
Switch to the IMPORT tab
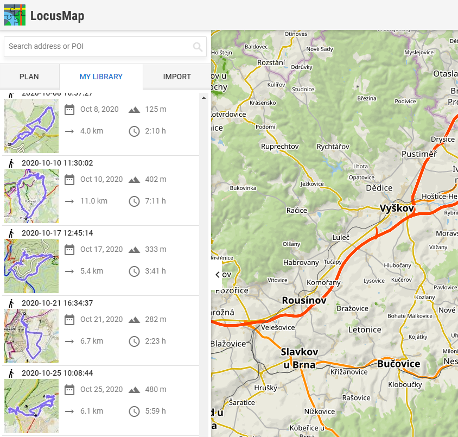pyautogui.click(x=177, y=77)
